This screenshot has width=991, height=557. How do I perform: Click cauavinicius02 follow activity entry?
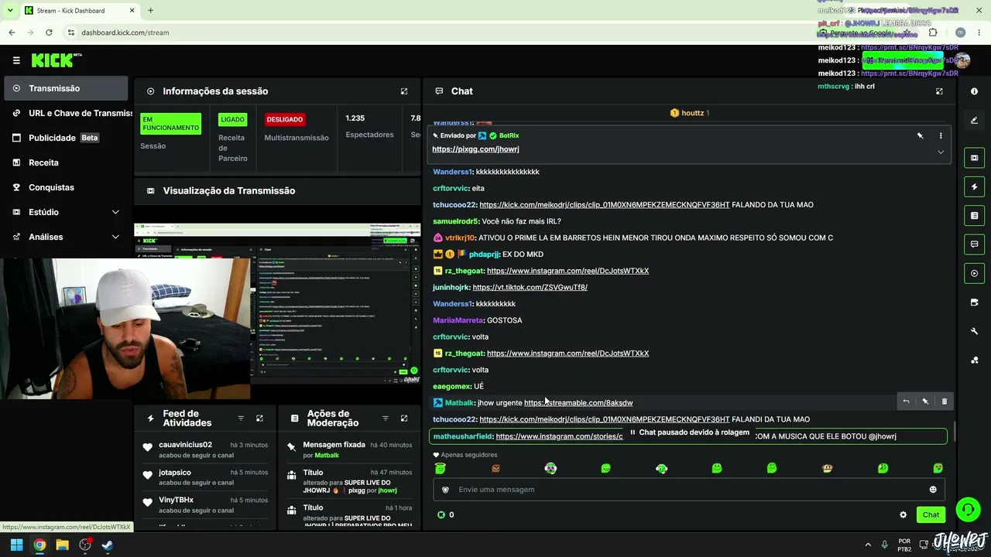[205, 449]
